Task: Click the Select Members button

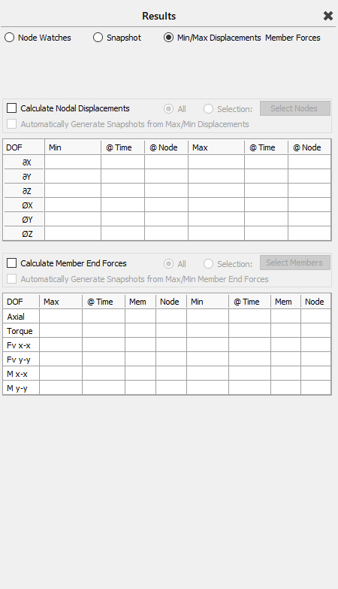Action: coord(295,263)
